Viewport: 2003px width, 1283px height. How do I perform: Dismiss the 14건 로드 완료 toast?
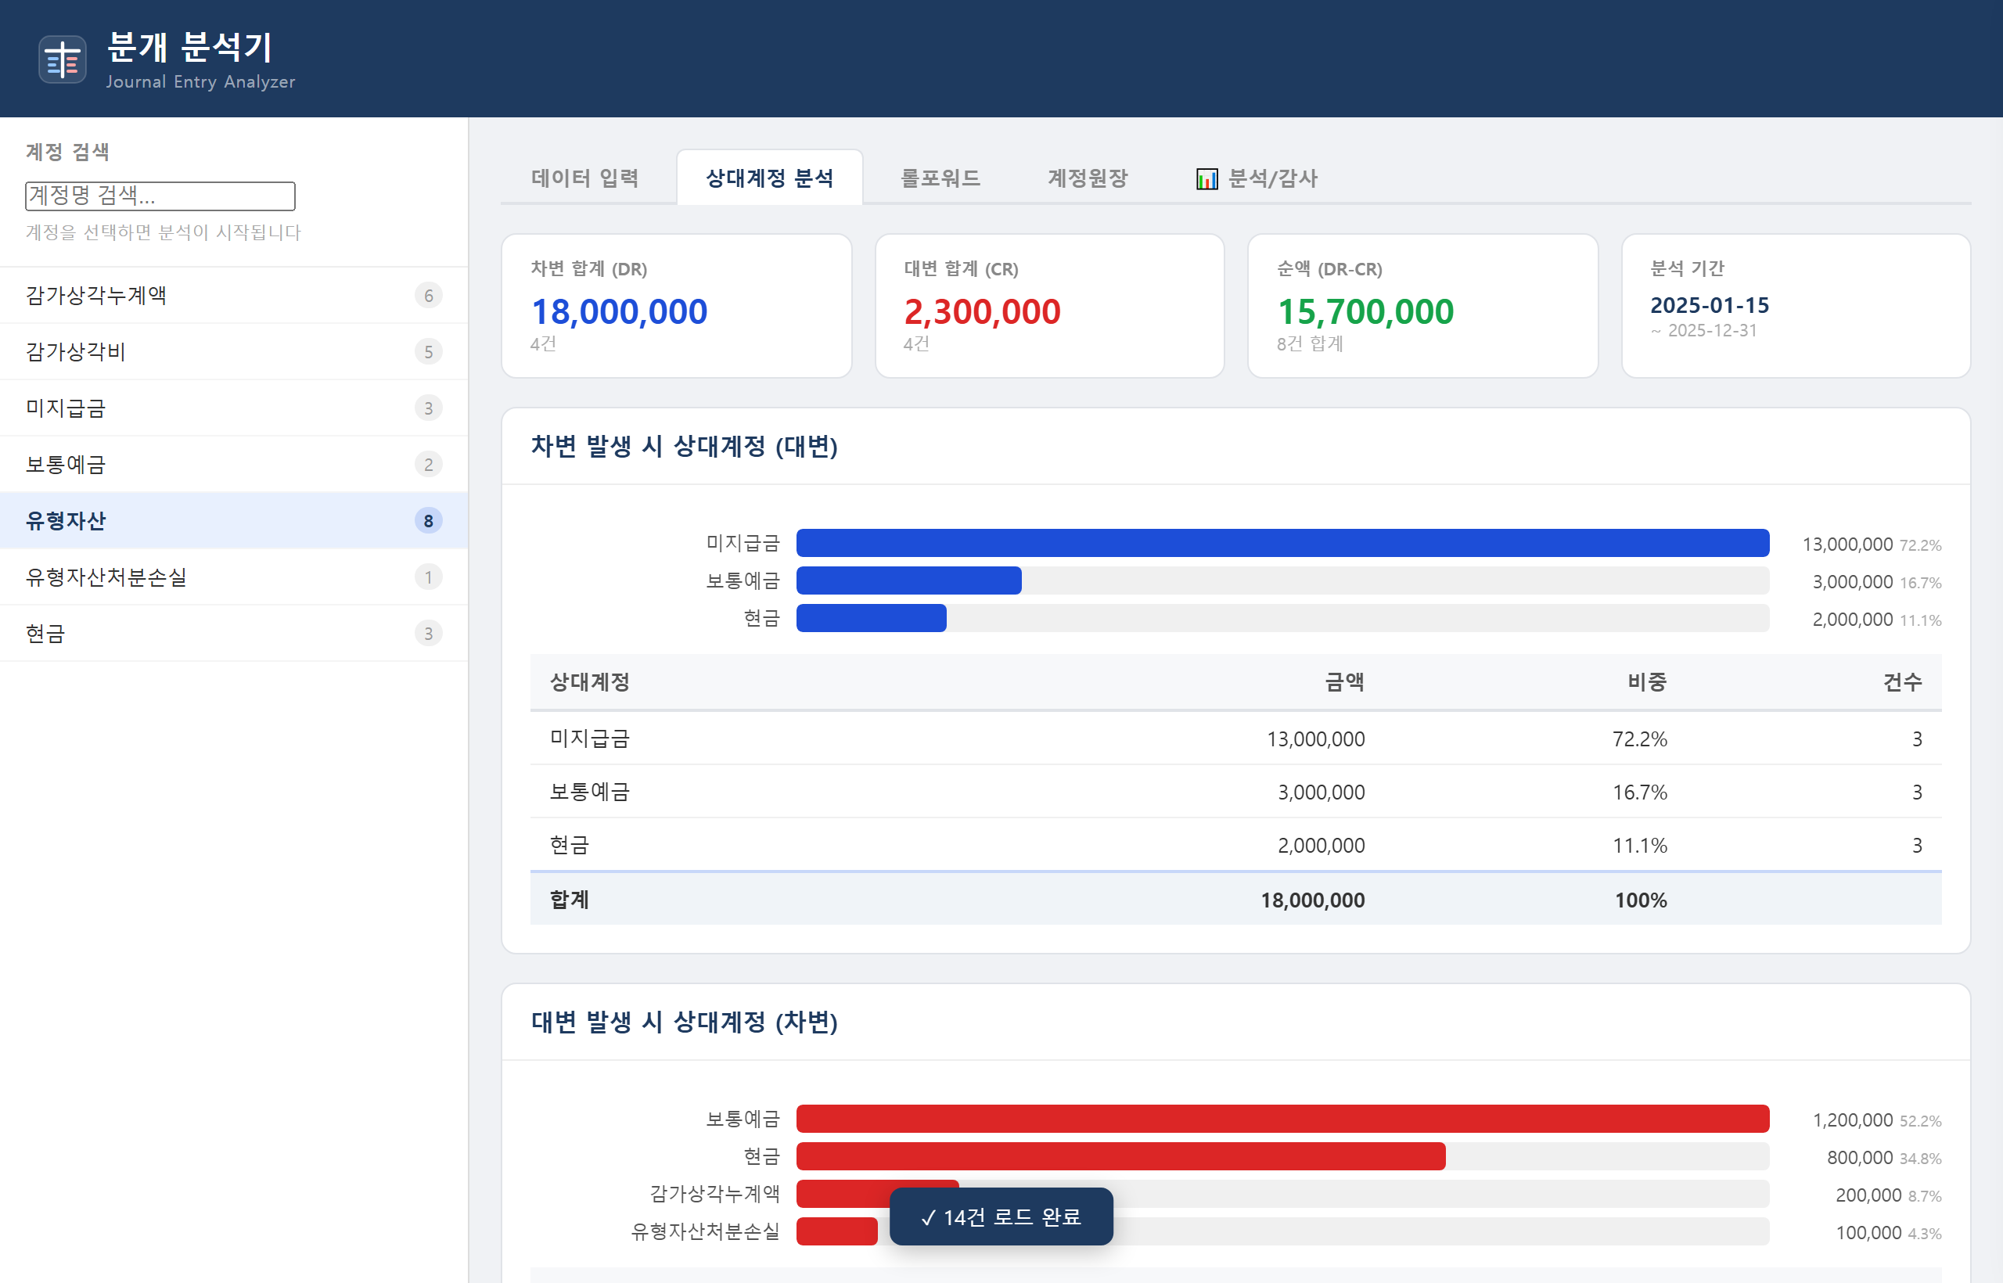pyautogui.click(x=1001, y=1217)
